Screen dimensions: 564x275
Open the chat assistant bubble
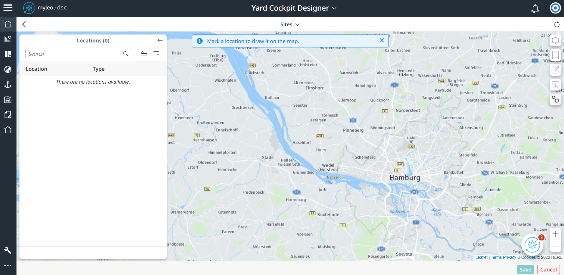(532, 245)
